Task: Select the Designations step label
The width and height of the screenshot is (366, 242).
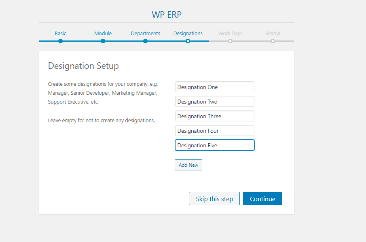Action: [188, 34]
